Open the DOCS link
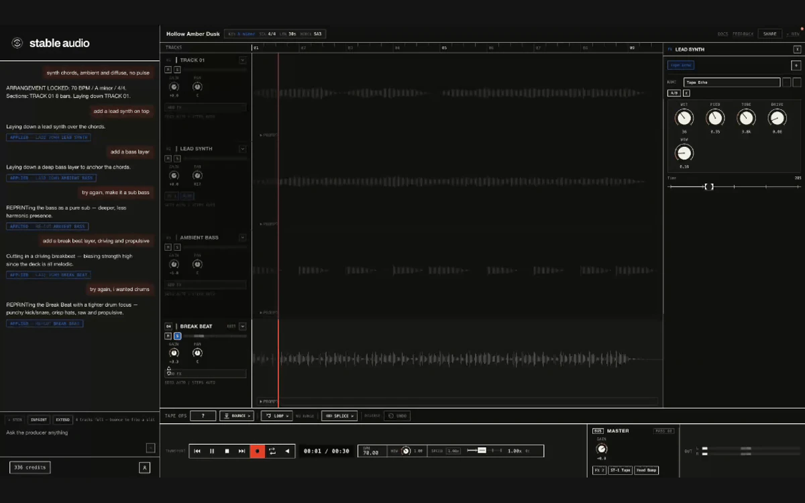Image resolution: width=805 pixels, height=503 pixels. (723, 34)
